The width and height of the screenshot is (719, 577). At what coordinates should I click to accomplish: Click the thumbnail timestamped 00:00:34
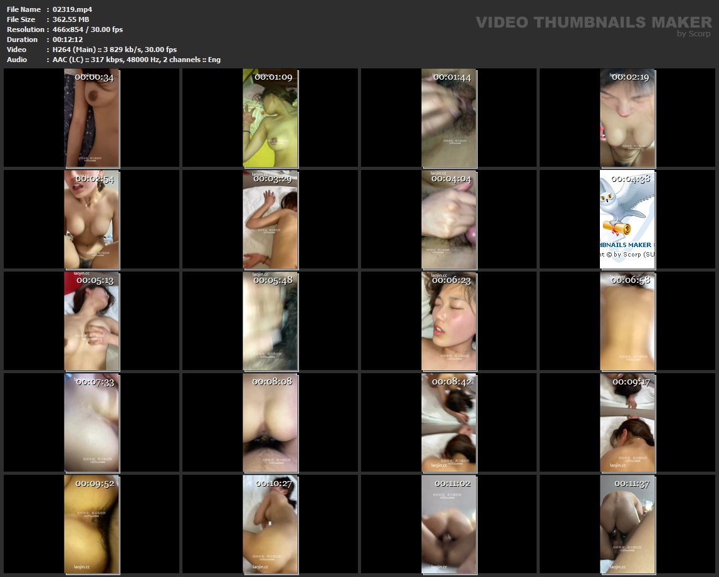[92, 118]
